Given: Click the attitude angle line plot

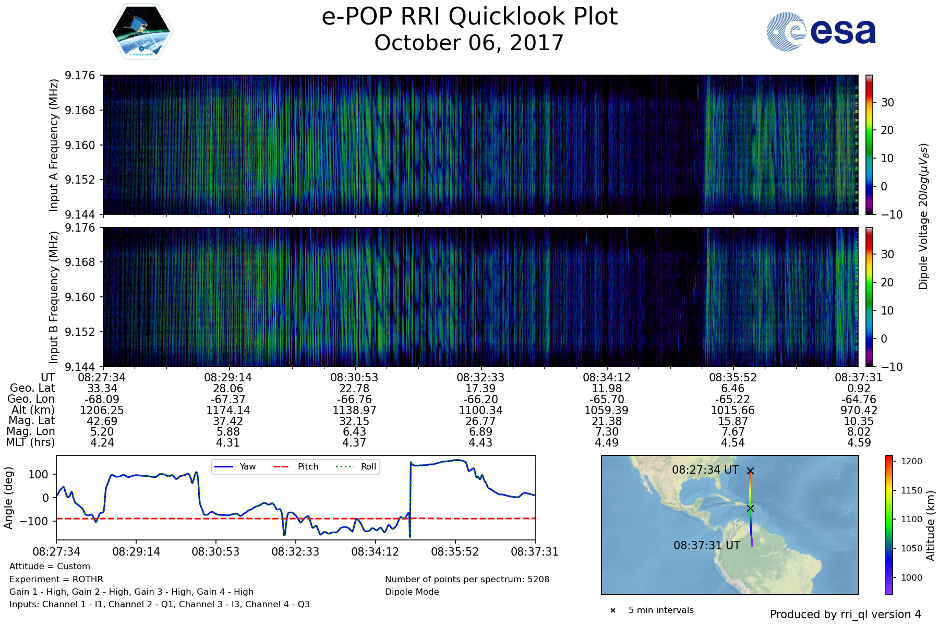Looking at the screenshot, I should [296, 498].
